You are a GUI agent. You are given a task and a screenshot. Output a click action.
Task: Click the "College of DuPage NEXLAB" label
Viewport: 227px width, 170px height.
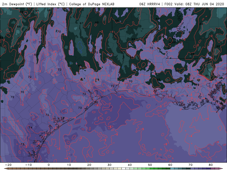pos(92,4)
